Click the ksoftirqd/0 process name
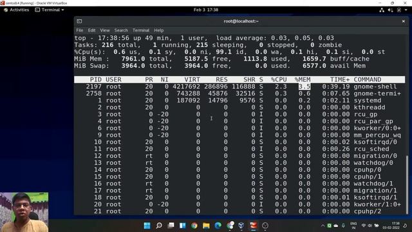This screenshot has height=232, width=412. pyautogui.click(x=375, y=142)
